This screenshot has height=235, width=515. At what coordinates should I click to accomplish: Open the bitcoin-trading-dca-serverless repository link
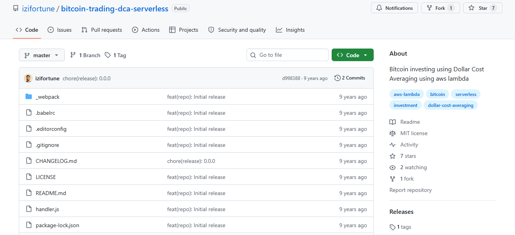pyautogui.click(x=115, y=9)
